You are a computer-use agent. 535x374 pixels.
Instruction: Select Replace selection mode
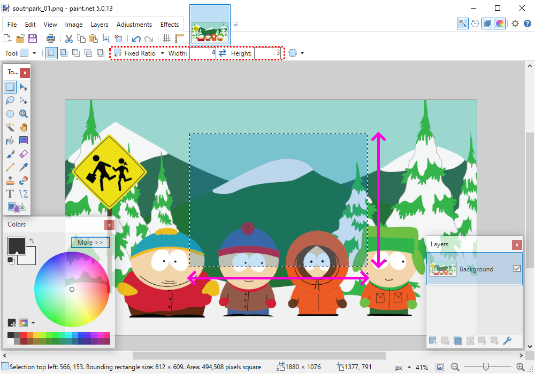51,53
